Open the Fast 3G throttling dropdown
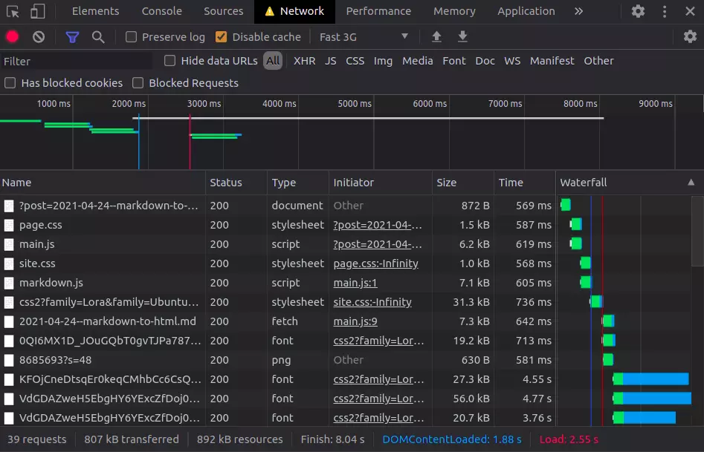This screenshot has height=452, width=704. coord(364,37)
